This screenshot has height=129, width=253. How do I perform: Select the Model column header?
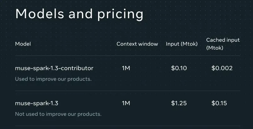[23, 44]
